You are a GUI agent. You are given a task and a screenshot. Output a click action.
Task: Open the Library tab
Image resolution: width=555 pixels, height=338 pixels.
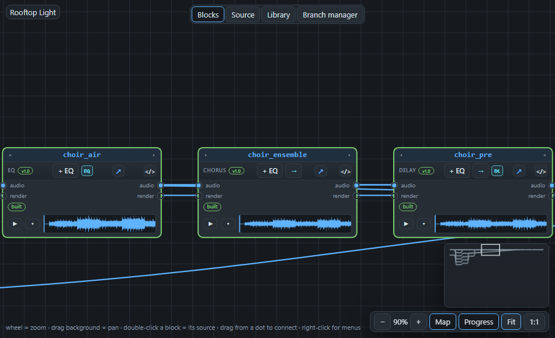coord(278,15)
